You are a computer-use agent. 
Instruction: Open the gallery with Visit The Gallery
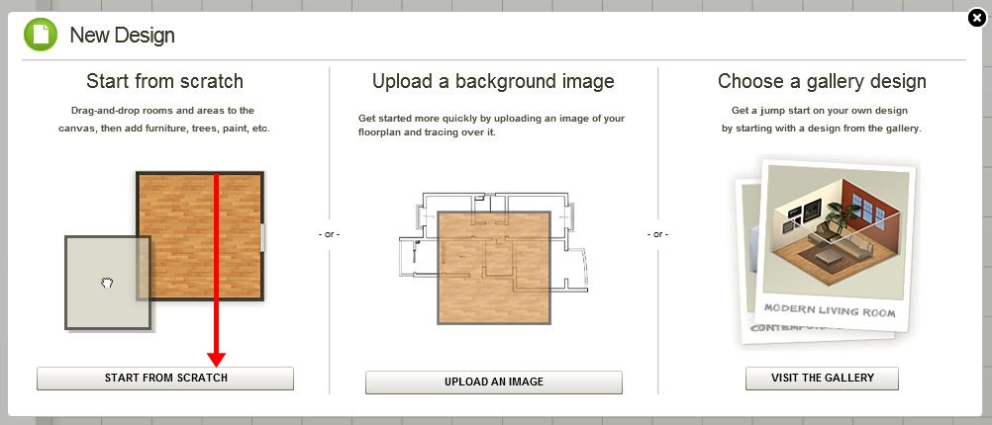click(x=822, y=379)
